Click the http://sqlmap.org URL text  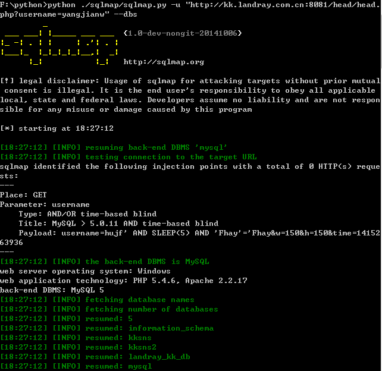click(164, 62)
